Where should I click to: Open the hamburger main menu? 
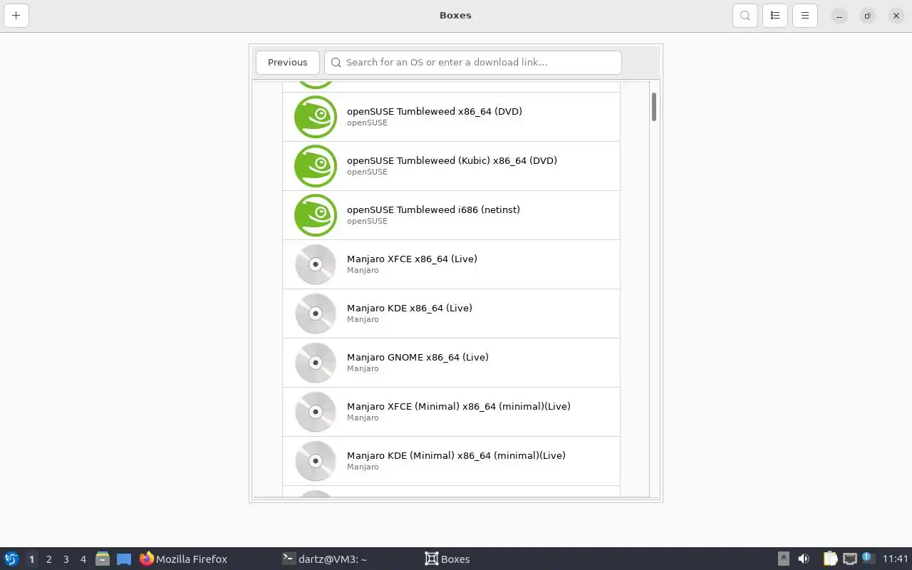805,16
